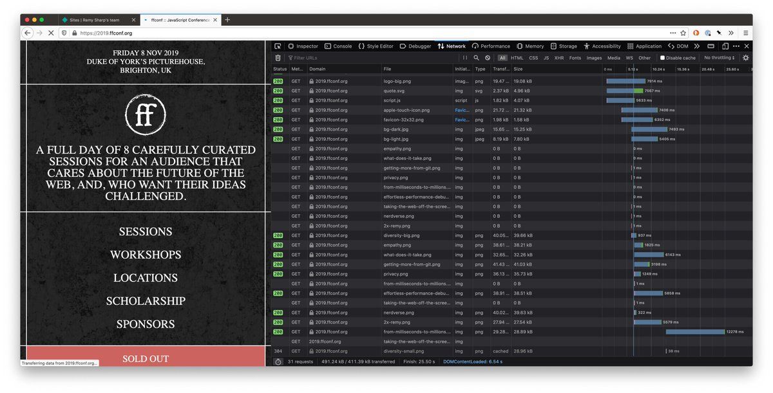The image size is (773, 393).
Task: Filter requests by HTML
Action: tap(517, 58)
